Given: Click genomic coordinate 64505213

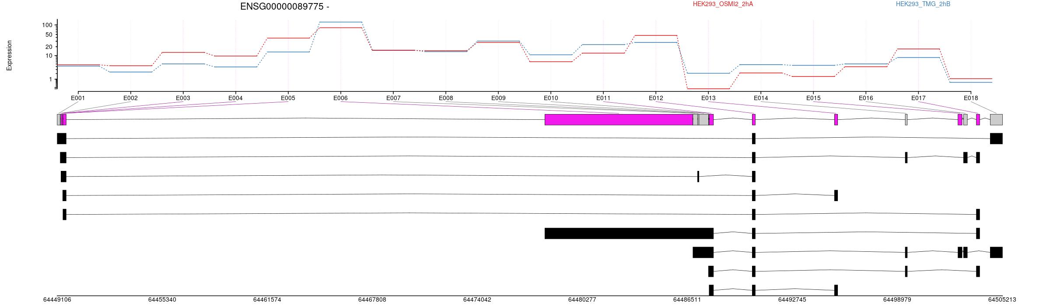Looking at the screenshot, I should 1002,299.
